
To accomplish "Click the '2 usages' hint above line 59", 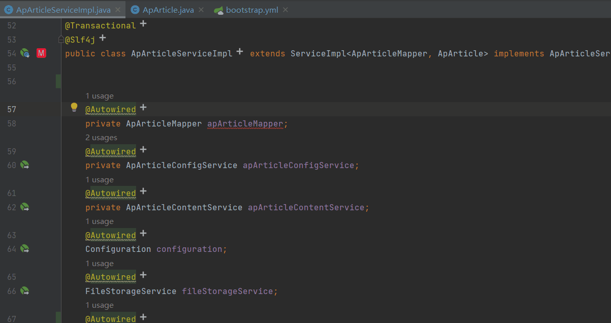I will click(x=101, y=137).
